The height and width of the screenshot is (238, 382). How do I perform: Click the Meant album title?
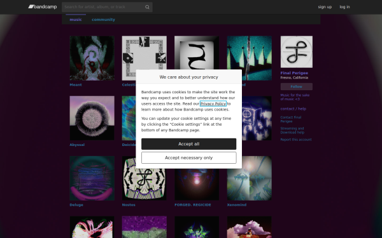click(x=76, y=85)
